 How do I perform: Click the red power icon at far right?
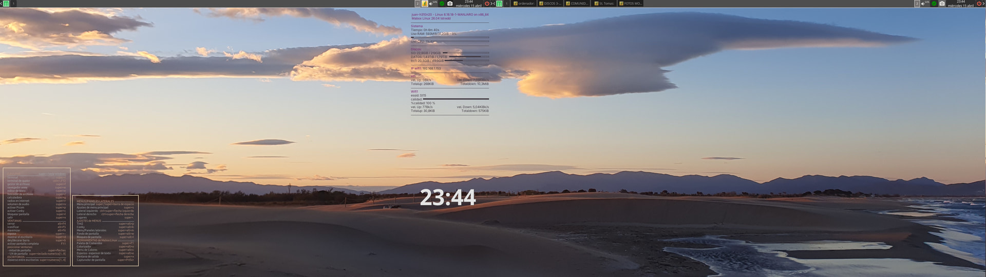pos(979,4)
